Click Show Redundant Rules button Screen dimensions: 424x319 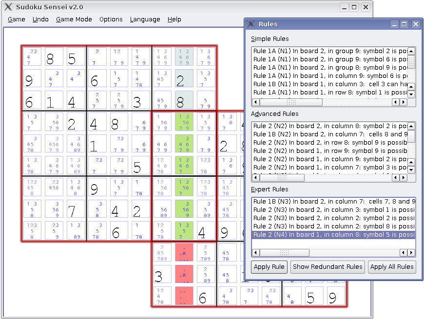[x=328, y=267]
